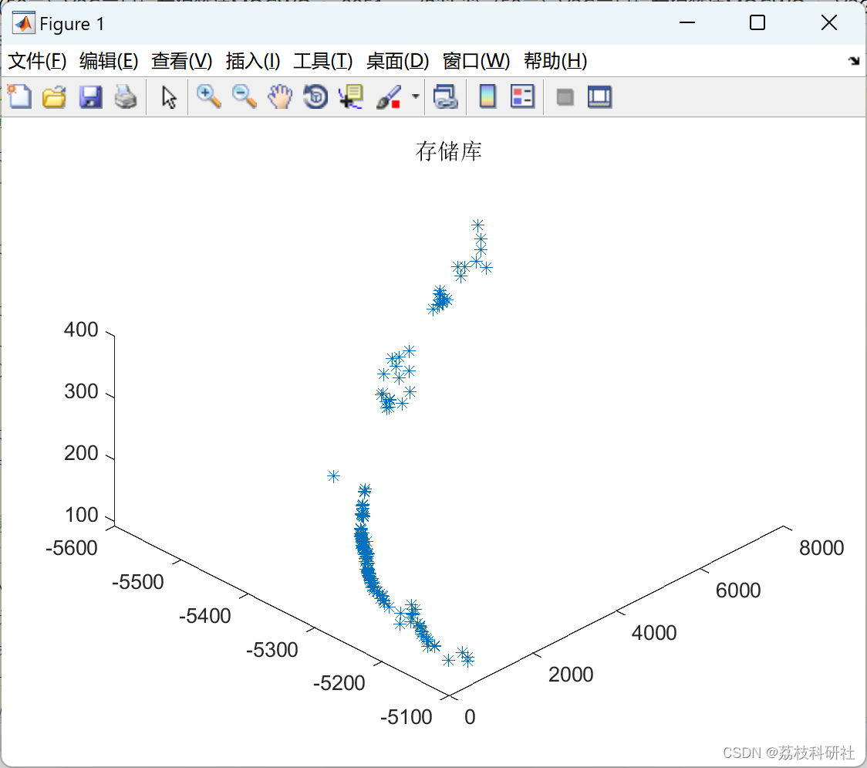Open the 查看(V) menu
This screenshot has height=768, width=867.
click(x=181, y=61)
